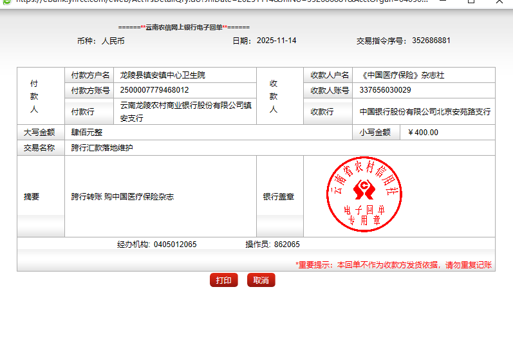Select payer account number 2500007779468012

[154, 90]
